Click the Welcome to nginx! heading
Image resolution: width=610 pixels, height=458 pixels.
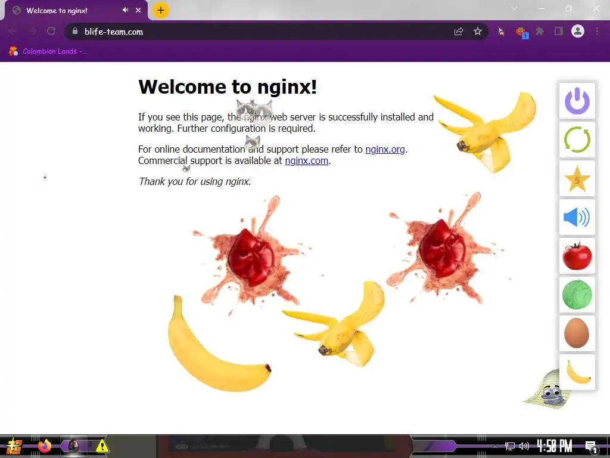tap(228, 86)
